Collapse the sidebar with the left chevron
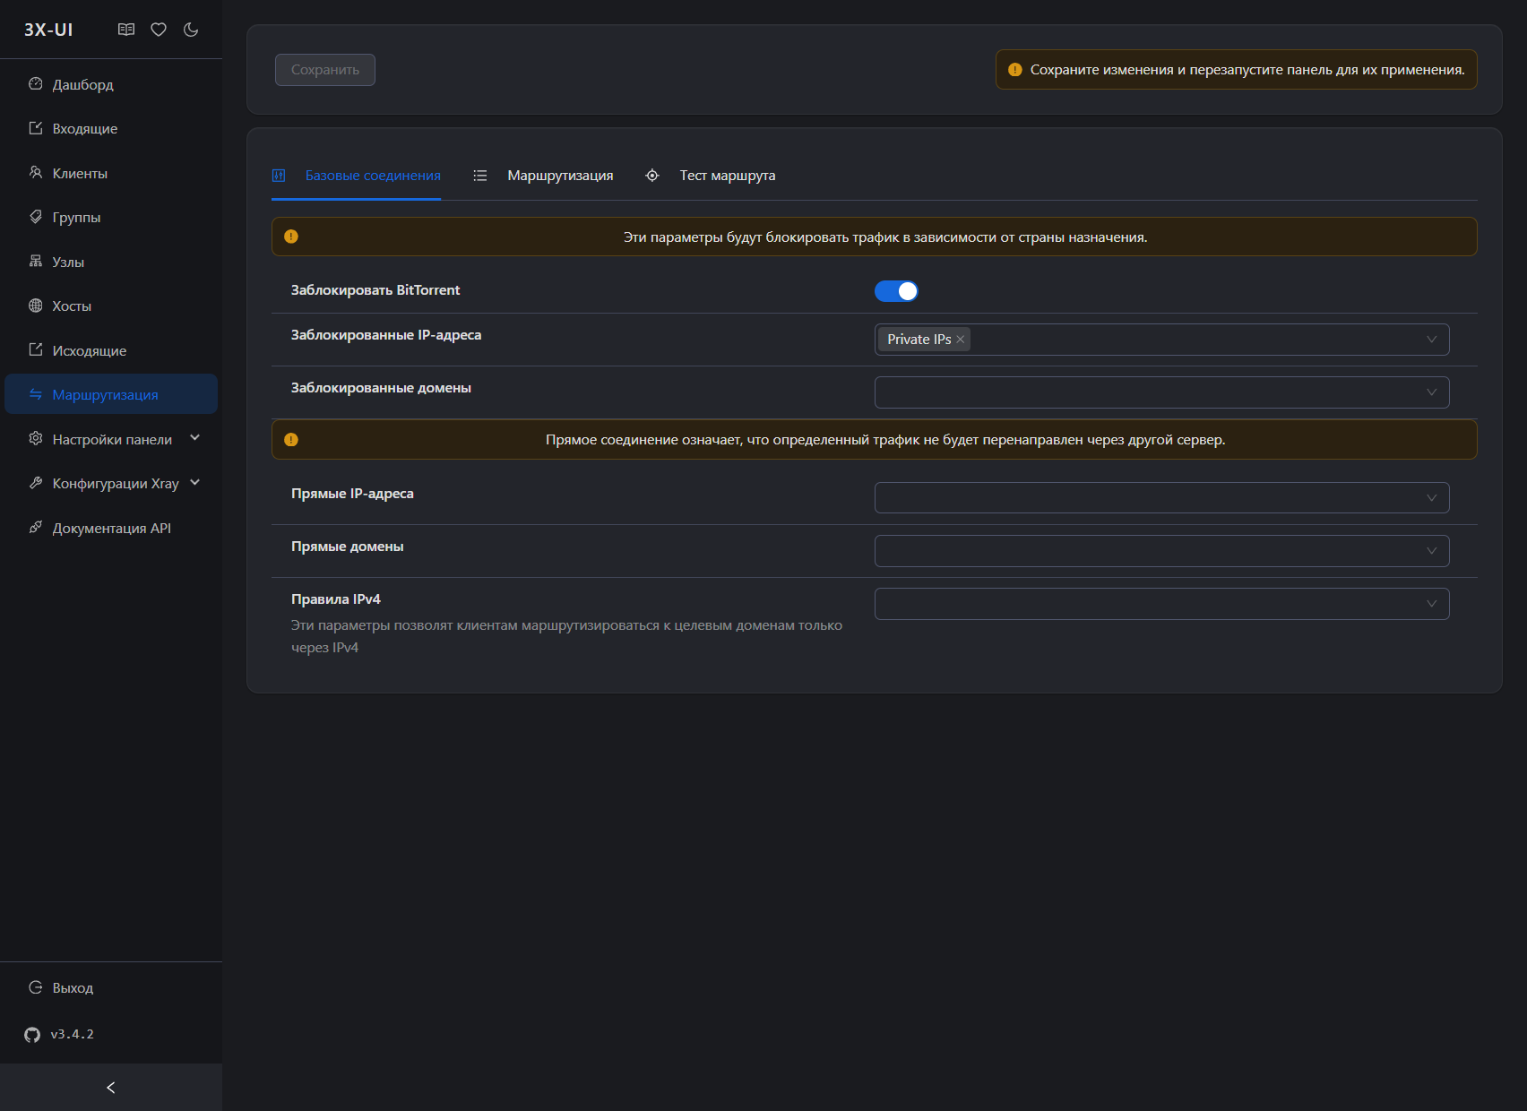 click(x=111, y=1088)
